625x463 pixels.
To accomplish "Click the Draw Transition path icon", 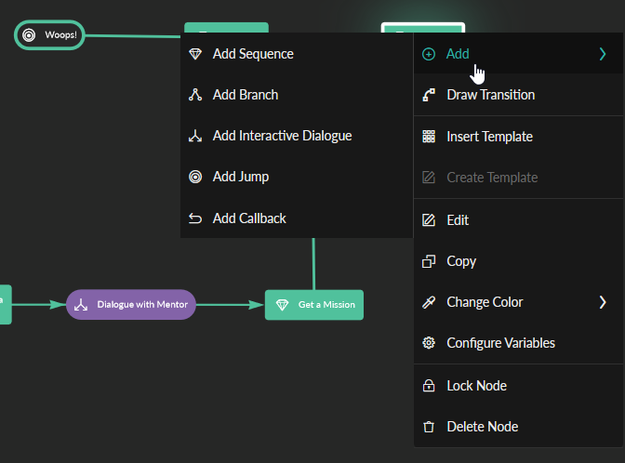I will pyautogui.click(x=429, y=95).
